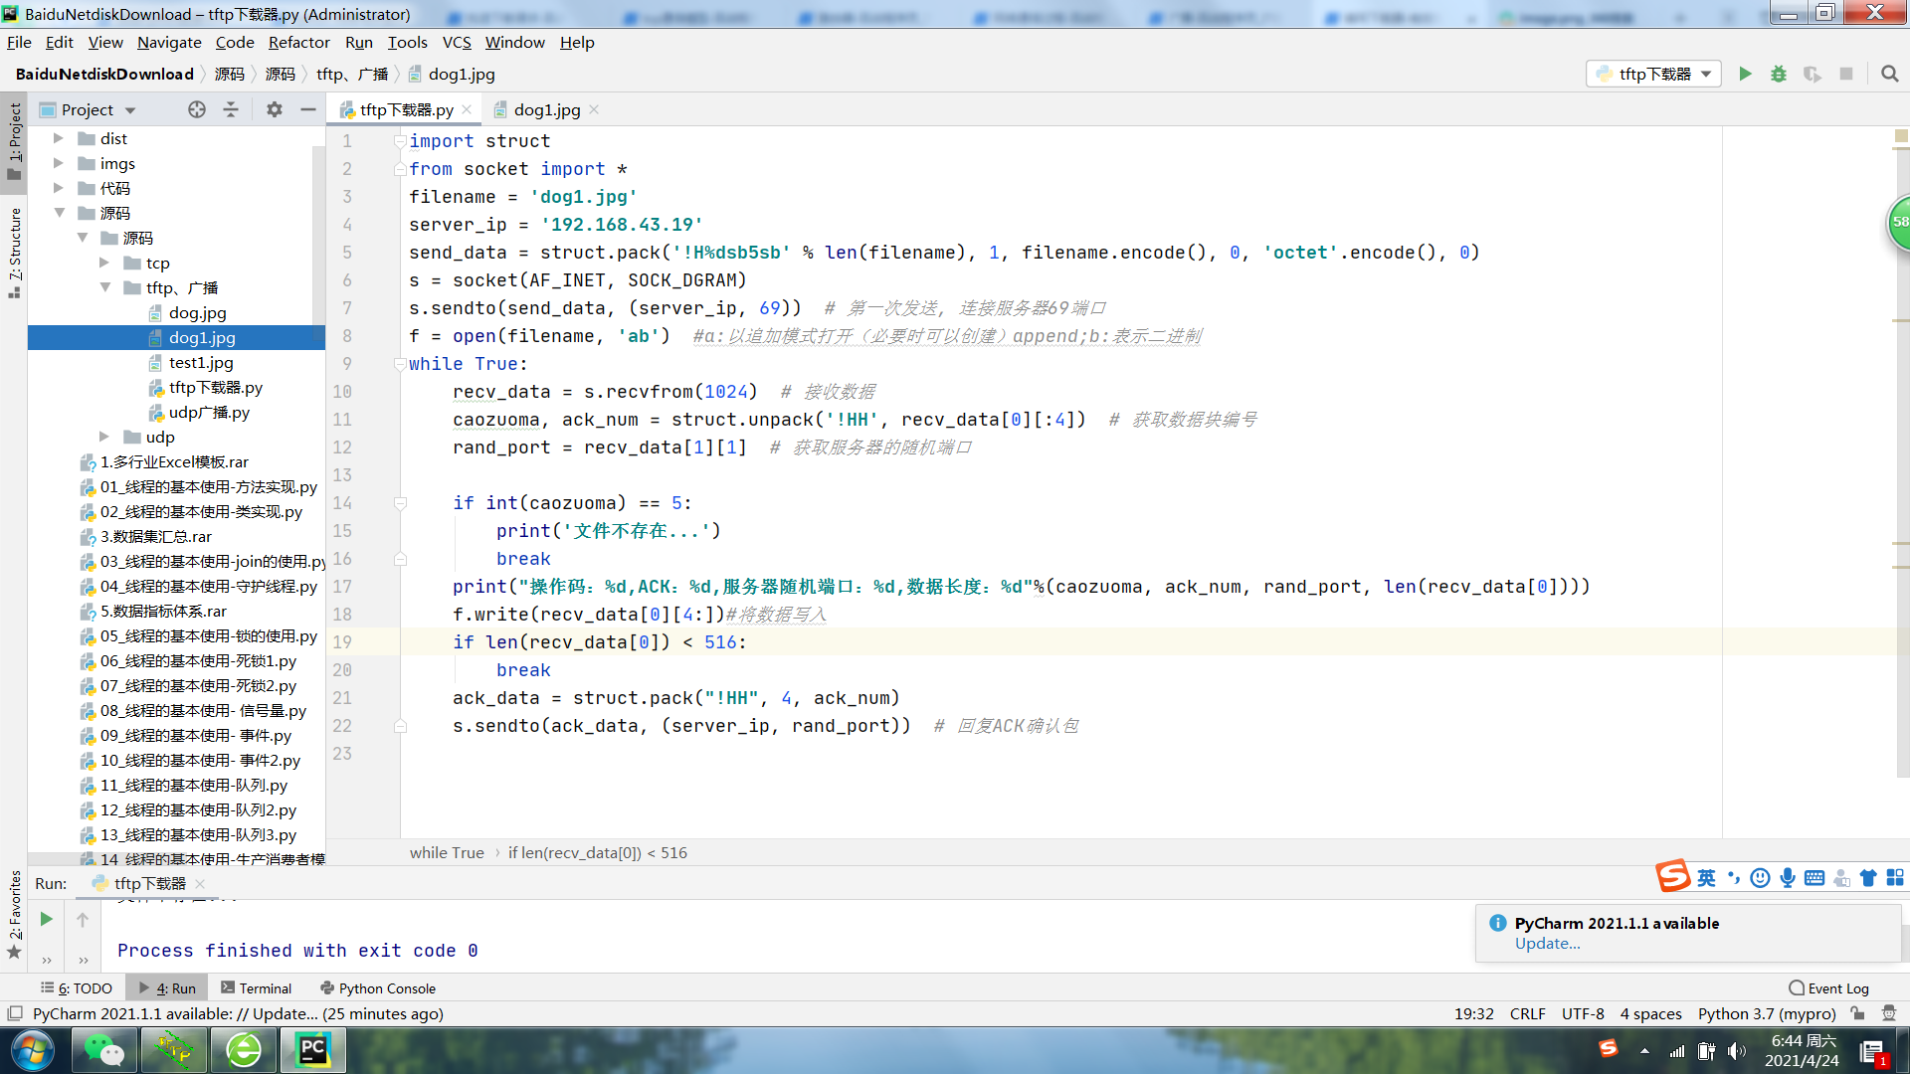
Task: Open 360 browser taskbar icon
Action: [x=244, y=1050]
